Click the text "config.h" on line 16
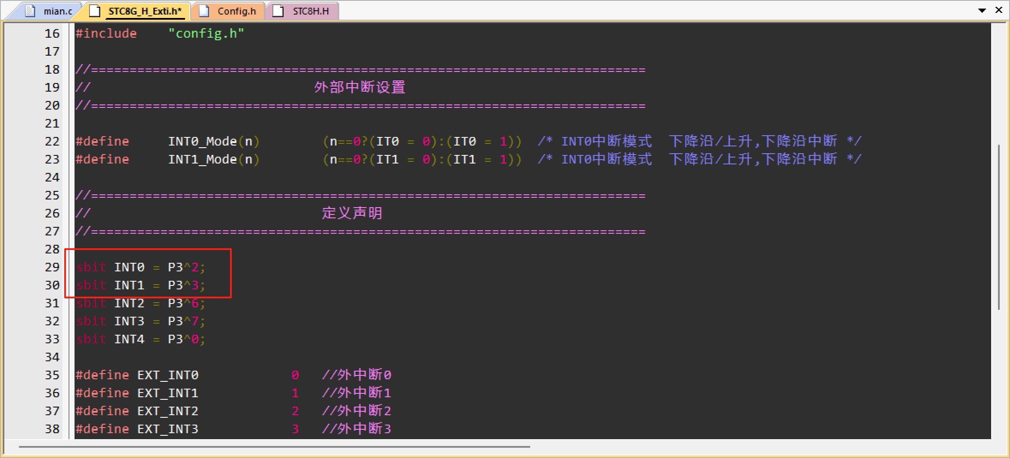1010x458 pixels. (206, 33)
